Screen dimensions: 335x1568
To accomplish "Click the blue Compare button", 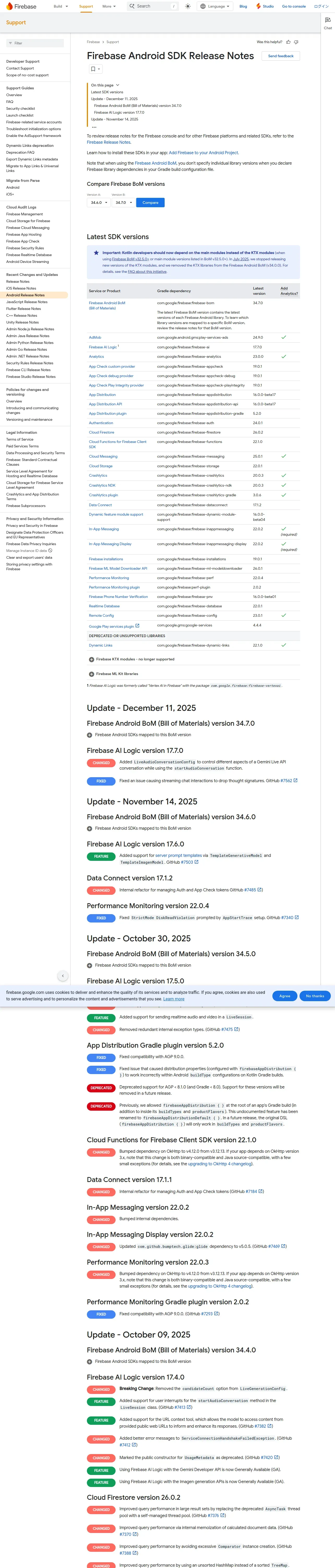I will [x=150, y=203].
